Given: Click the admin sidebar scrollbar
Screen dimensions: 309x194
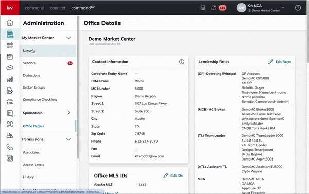Looking at the screenshot, I should coord(78,87).
